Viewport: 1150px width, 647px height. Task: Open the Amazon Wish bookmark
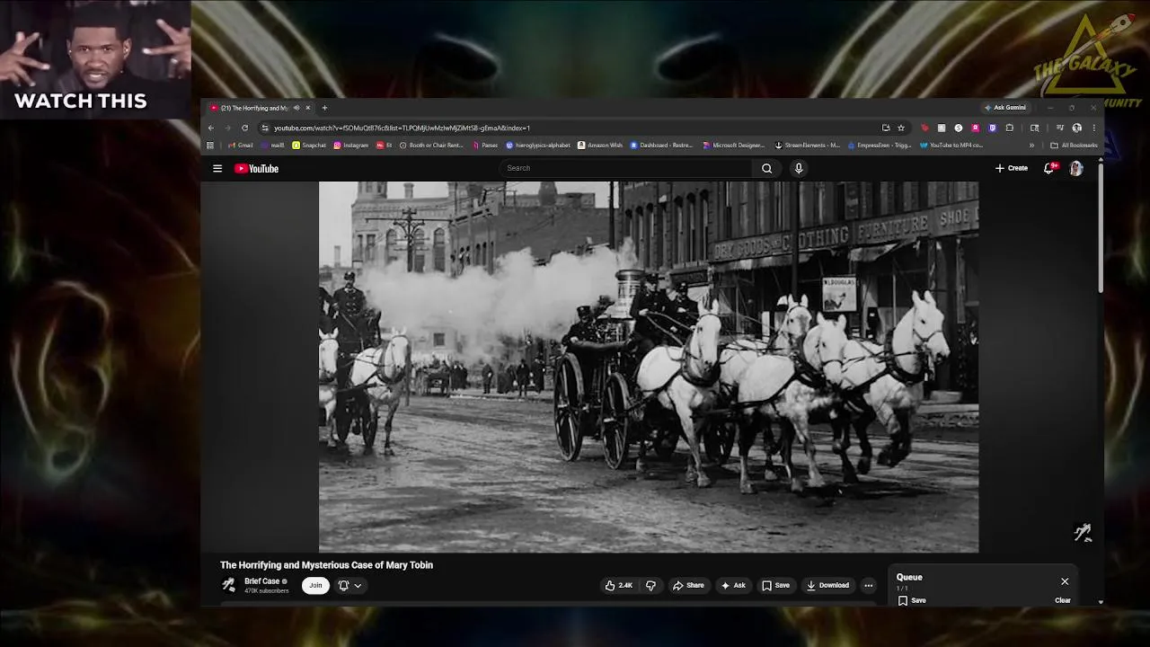point(600,145)
